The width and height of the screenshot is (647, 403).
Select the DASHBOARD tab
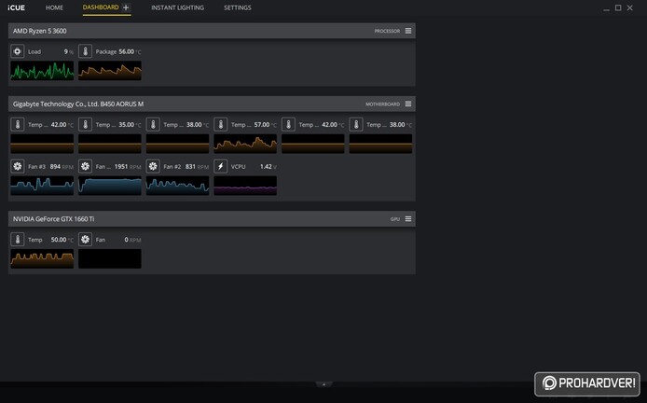tap(101, 7)
